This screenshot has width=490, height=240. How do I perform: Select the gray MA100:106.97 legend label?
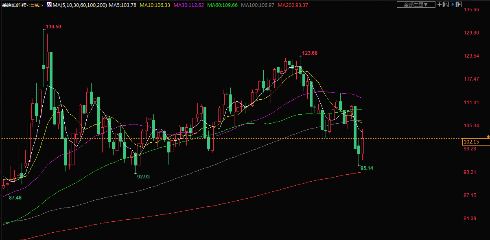tap(257, 5)
